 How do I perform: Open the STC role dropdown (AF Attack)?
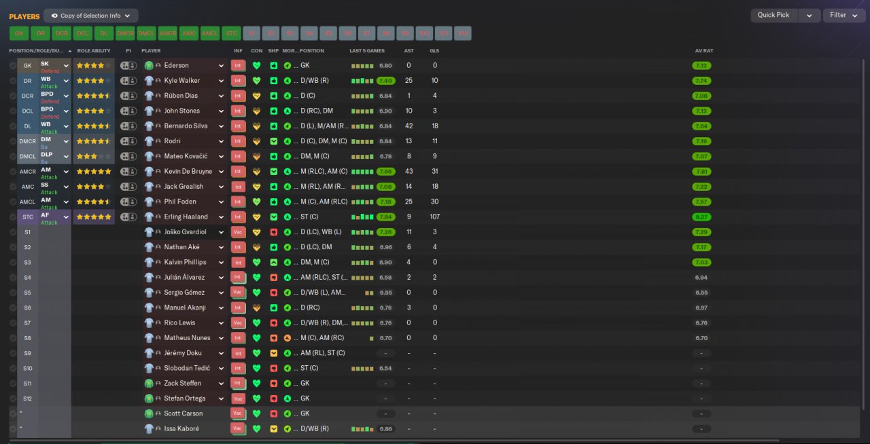tap(66, 217)
